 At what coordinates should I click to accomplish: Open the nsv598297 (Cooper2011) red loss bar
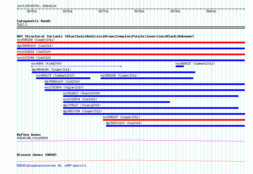click(x=174, y=120)
